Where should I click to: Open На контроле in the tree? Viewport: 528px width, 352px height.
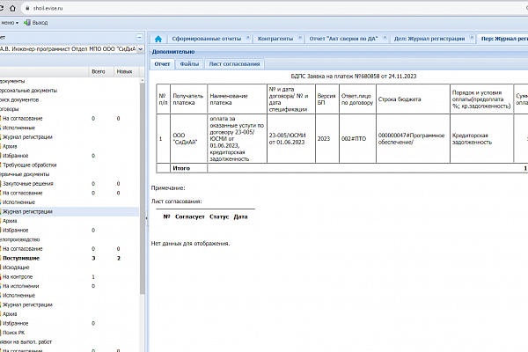tap(18, 277)
